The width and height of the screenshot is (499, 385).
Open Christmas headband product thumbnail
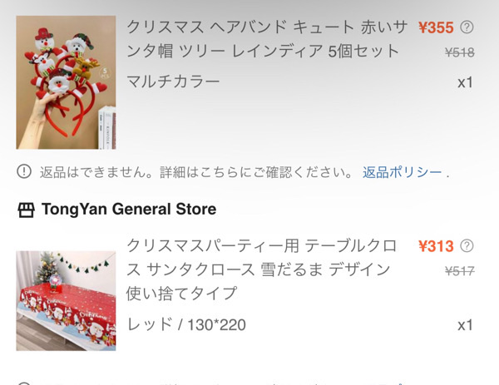[x=66, y=82]
